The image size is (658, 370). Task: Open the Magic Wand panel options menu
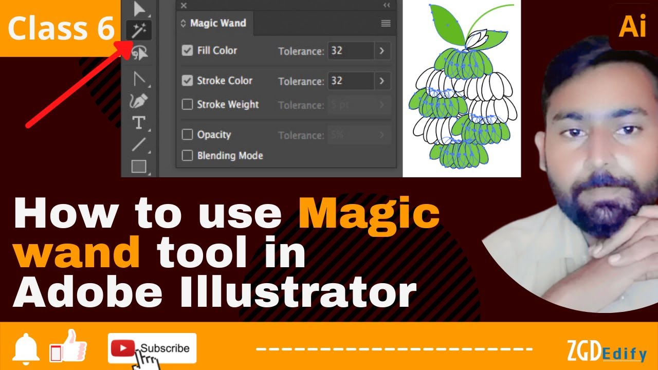pyautogui.click(x=386, y=23)
